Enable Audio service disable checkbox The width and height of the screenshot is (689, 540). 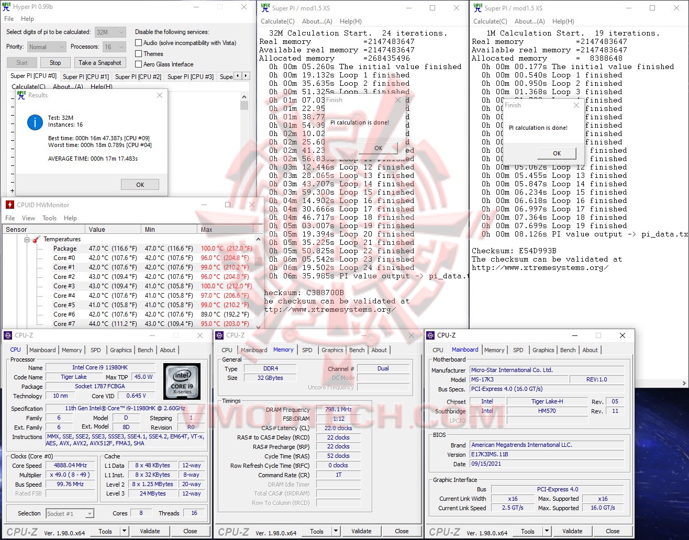pos(139,43)
